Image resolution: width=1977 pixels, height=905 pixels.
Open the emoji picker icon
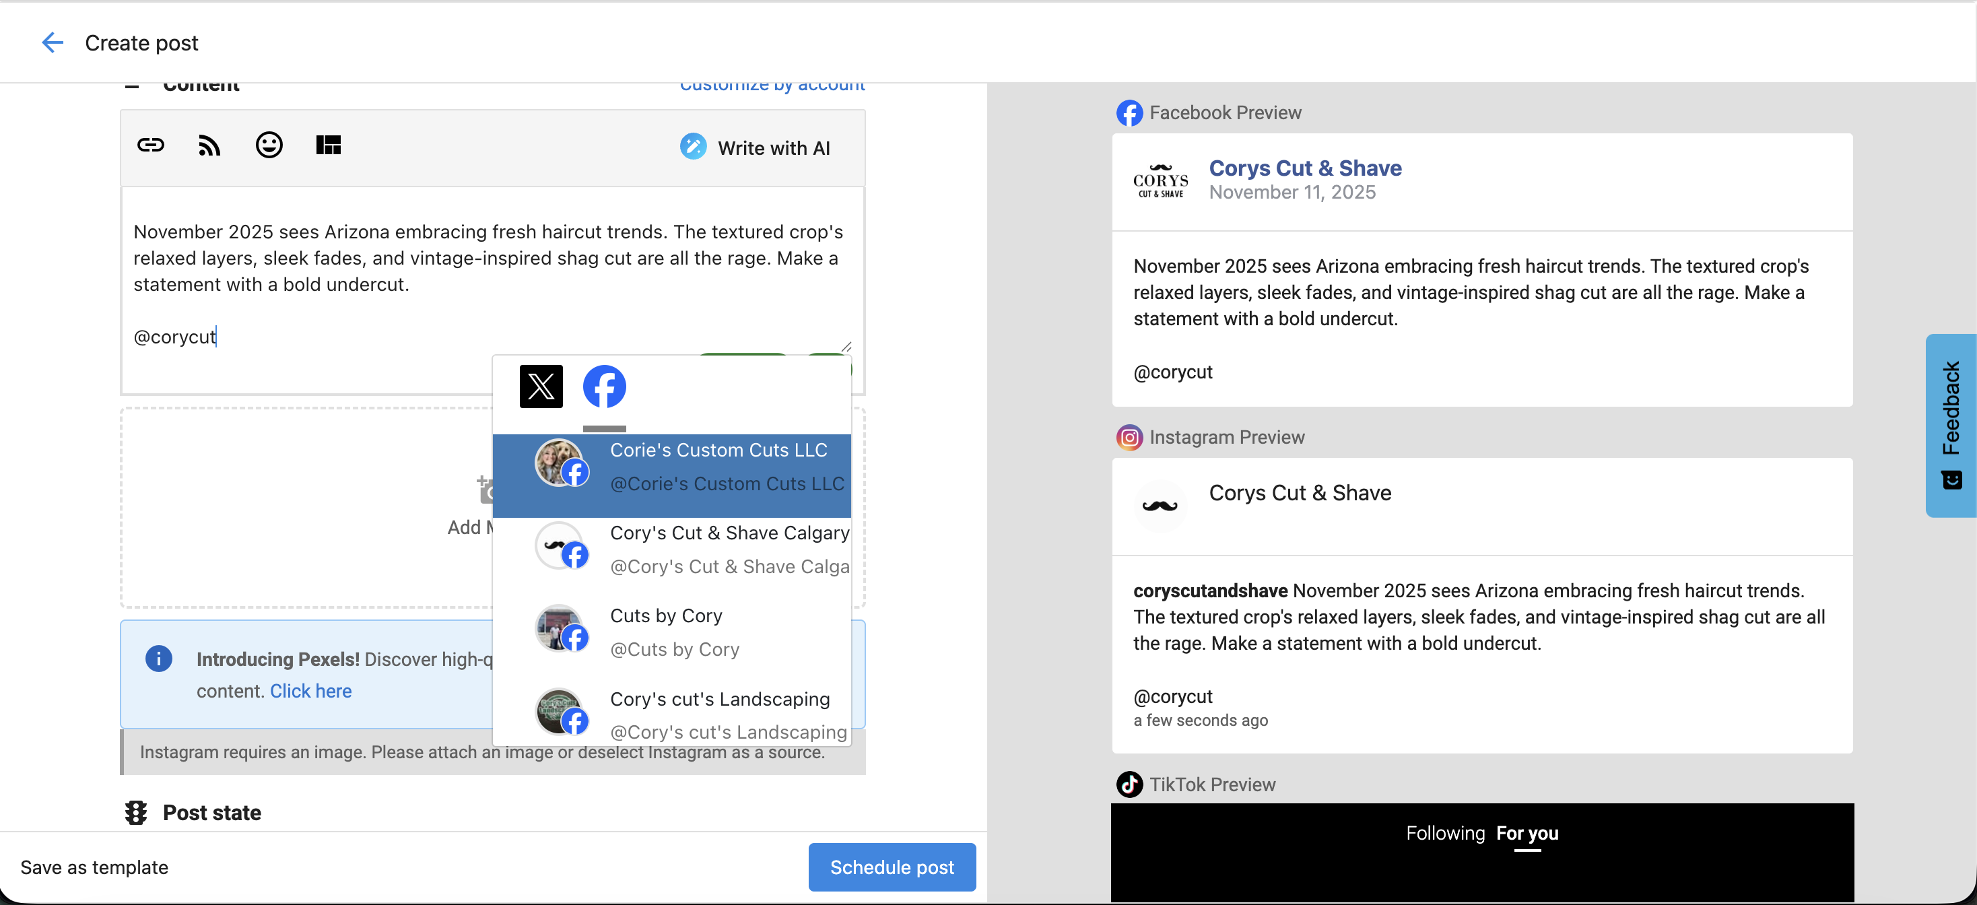(269, 145)
